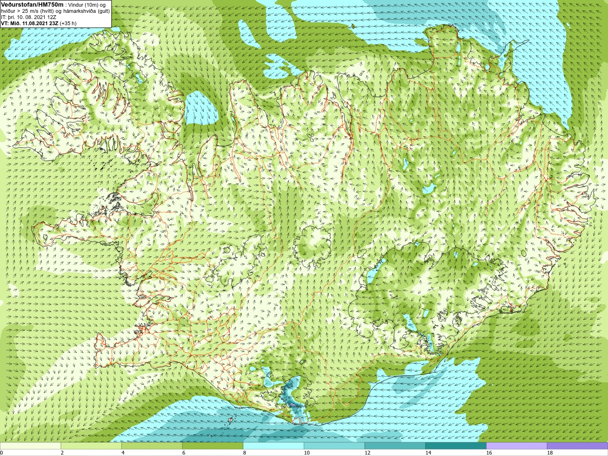
Task: Click the legend scale label "2"
Action: 62,453
